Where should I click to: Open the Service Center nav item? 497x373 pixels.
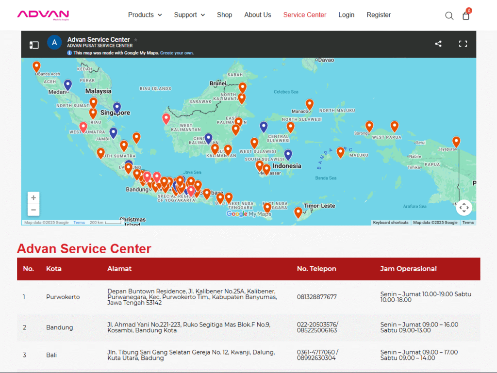coord(305,15)
